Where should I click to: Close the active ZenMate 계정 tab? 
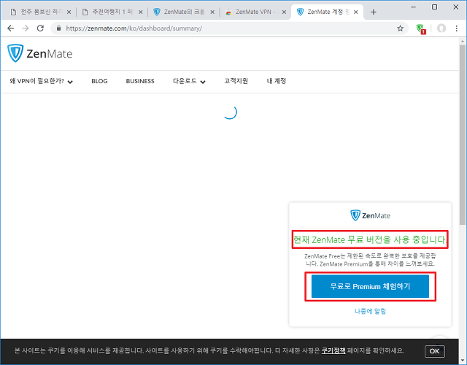click(356, 12)
